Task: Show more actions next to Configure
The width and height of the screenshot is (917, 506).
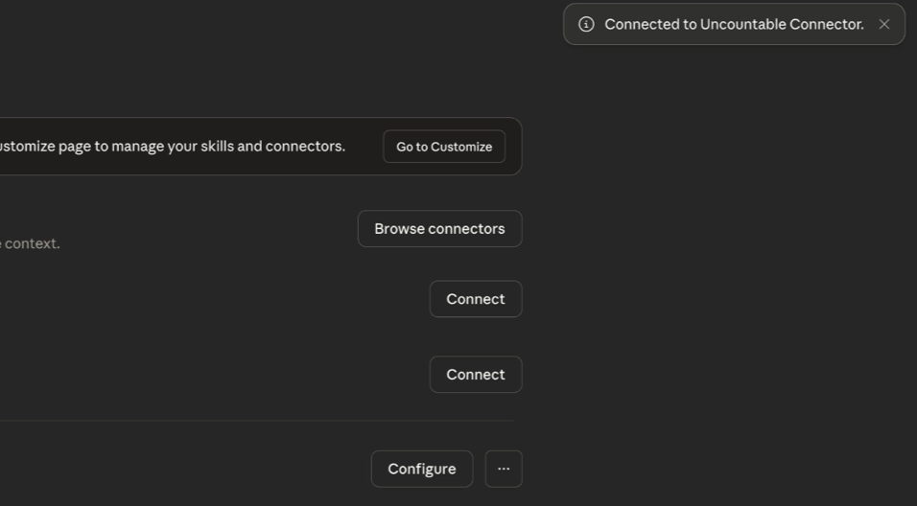Action: tap(504, 469)
